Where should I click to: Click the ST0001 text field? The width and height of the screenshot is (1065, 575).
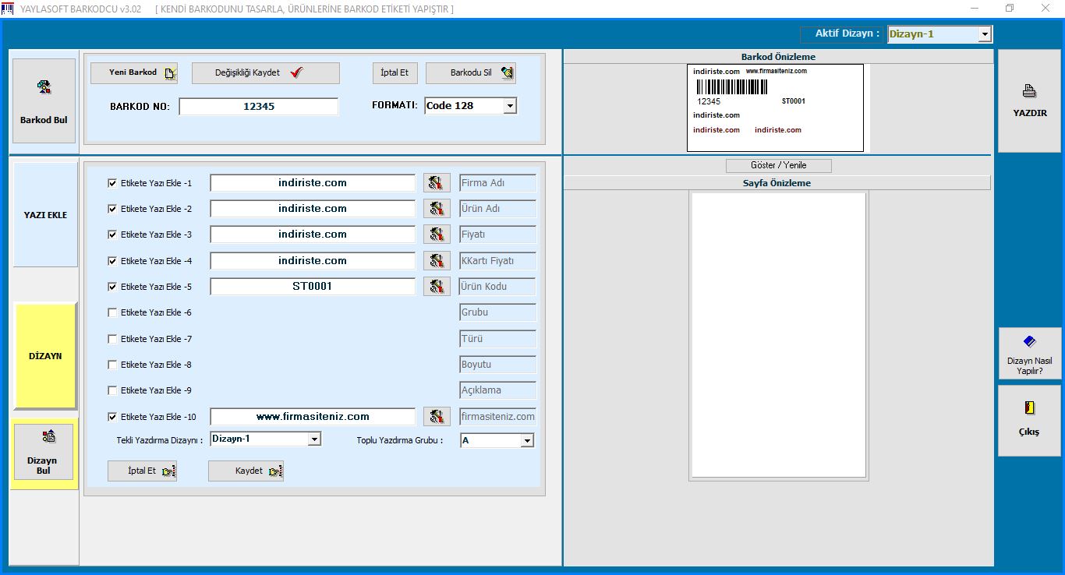coord(313,287)
